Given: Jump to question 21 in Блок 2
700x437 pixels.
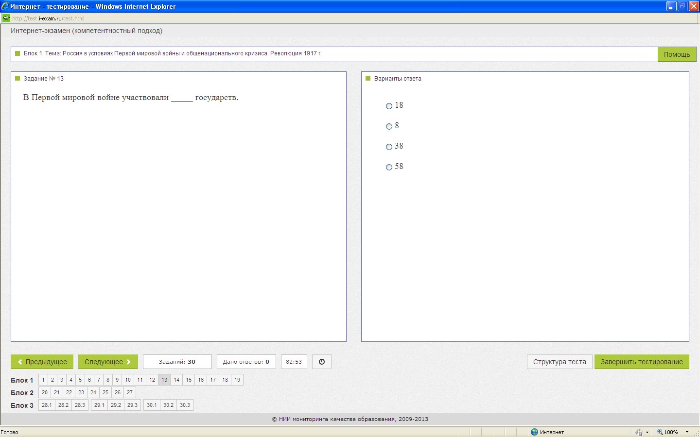Looking at the screenshot, I should pyautogui.click(x=57, y=392).
